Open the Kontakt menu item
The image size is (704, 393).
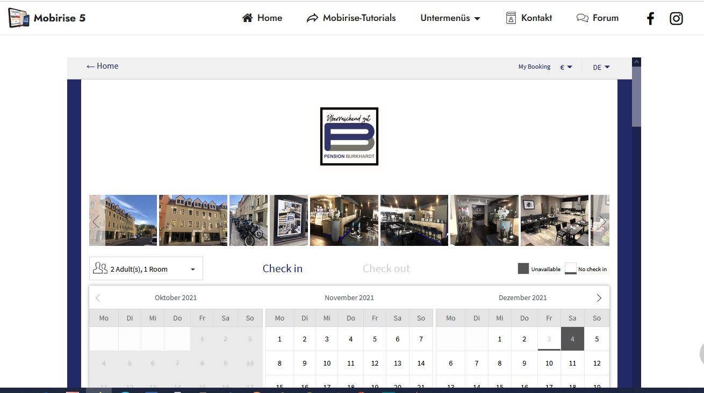coord(529,18)
